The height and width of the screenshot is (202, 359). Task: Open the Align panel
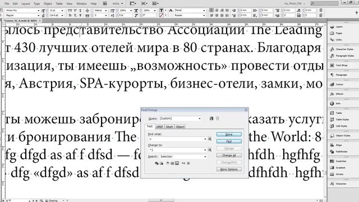pos(336,145)
